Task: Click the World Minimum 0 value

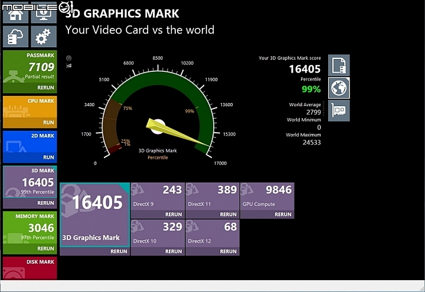Action: 319,127
